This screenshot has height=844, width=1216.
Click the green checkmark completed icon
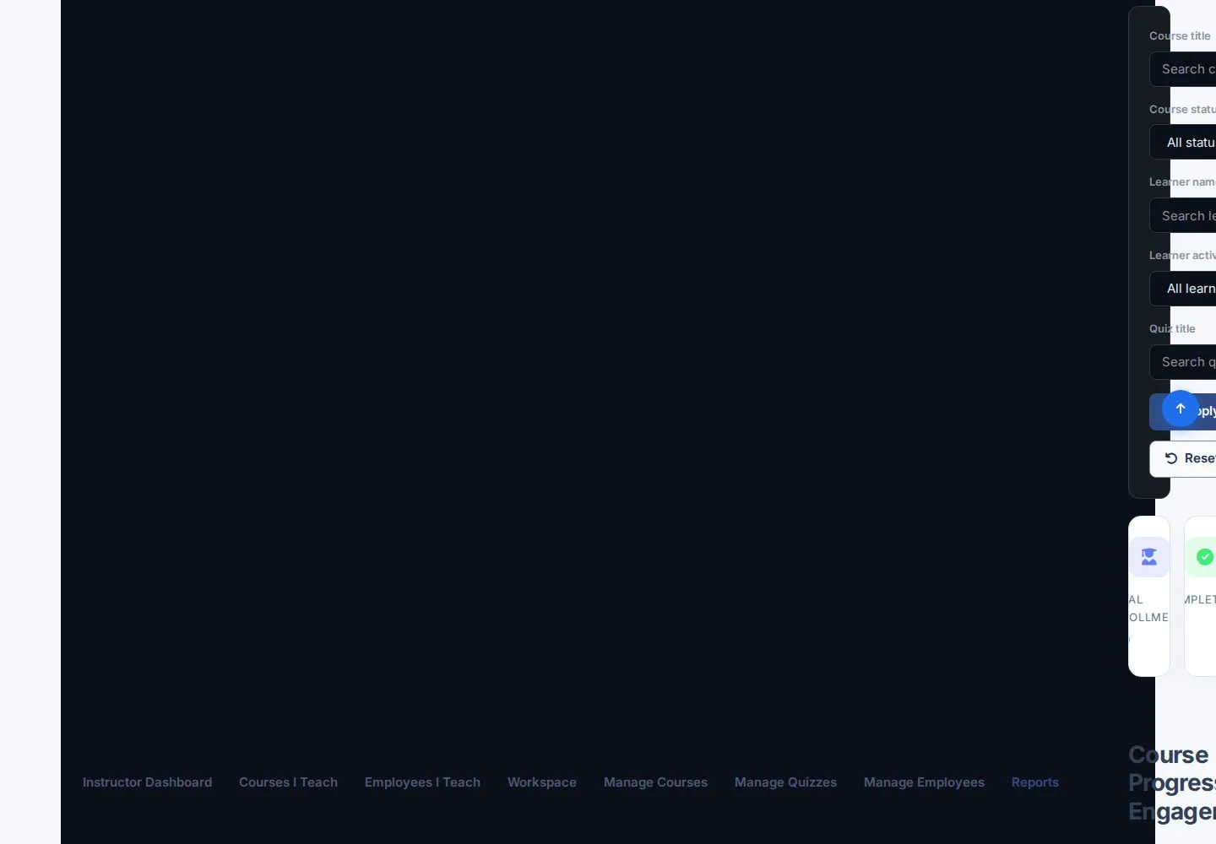[1204, 557]
